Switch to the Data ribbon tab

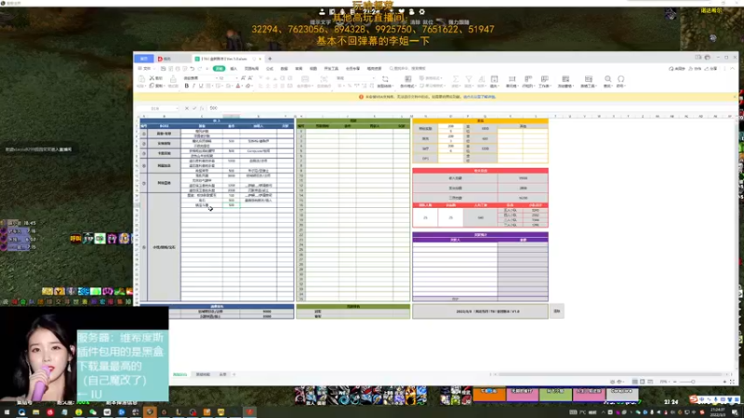click(x=285, y=69)
